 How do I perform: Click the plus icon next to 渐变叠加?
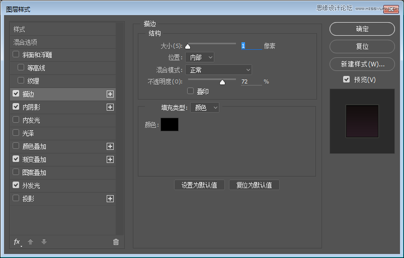pos(110,159)
